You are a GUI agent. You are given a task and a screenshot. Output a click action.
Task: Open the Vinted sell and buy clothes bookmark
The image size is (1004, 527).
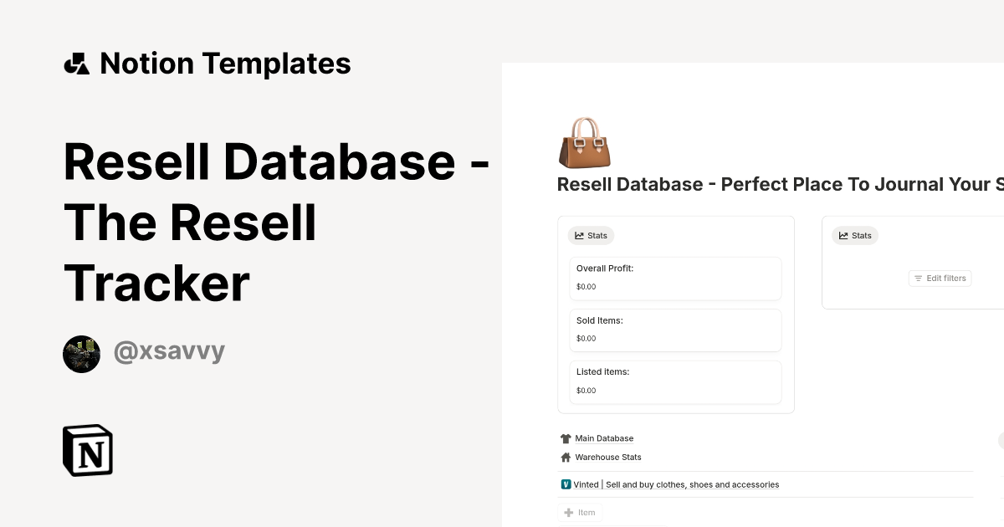click(x=676, y=484)
